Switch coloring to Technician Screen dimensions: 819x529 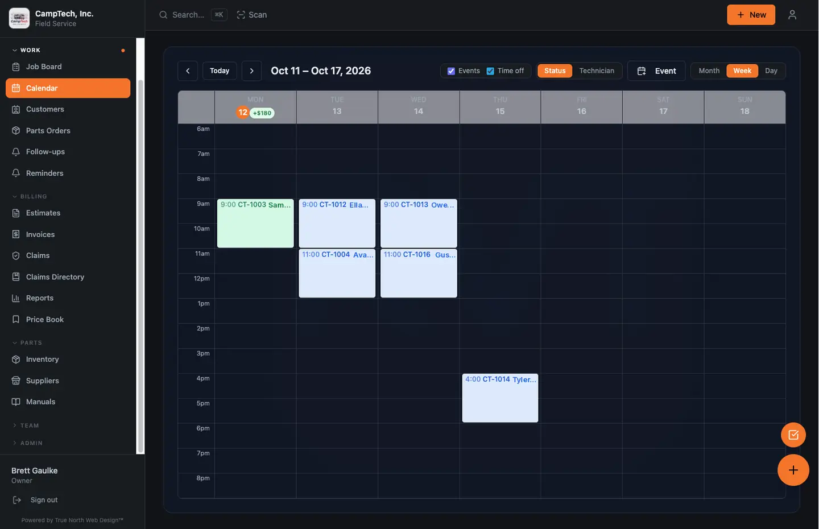(x=597, y=71)
